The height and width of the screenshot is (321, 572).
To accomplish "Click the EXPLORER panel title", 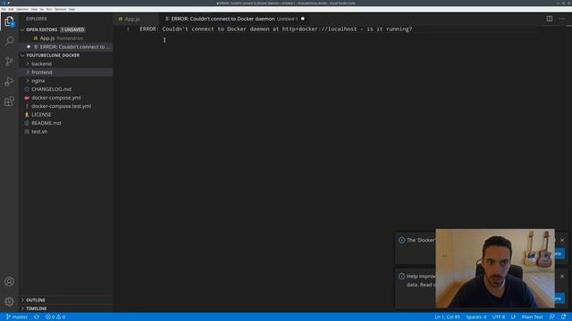I will coord(37,19).
